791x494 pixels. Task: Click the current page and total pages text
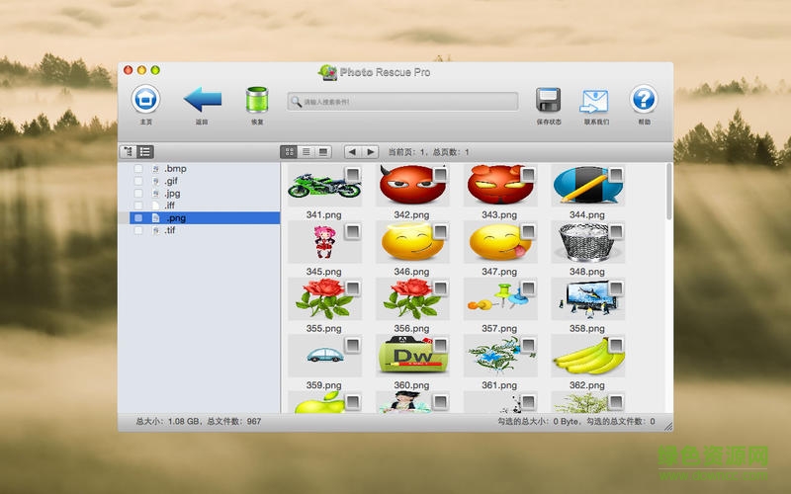[429, 152]
